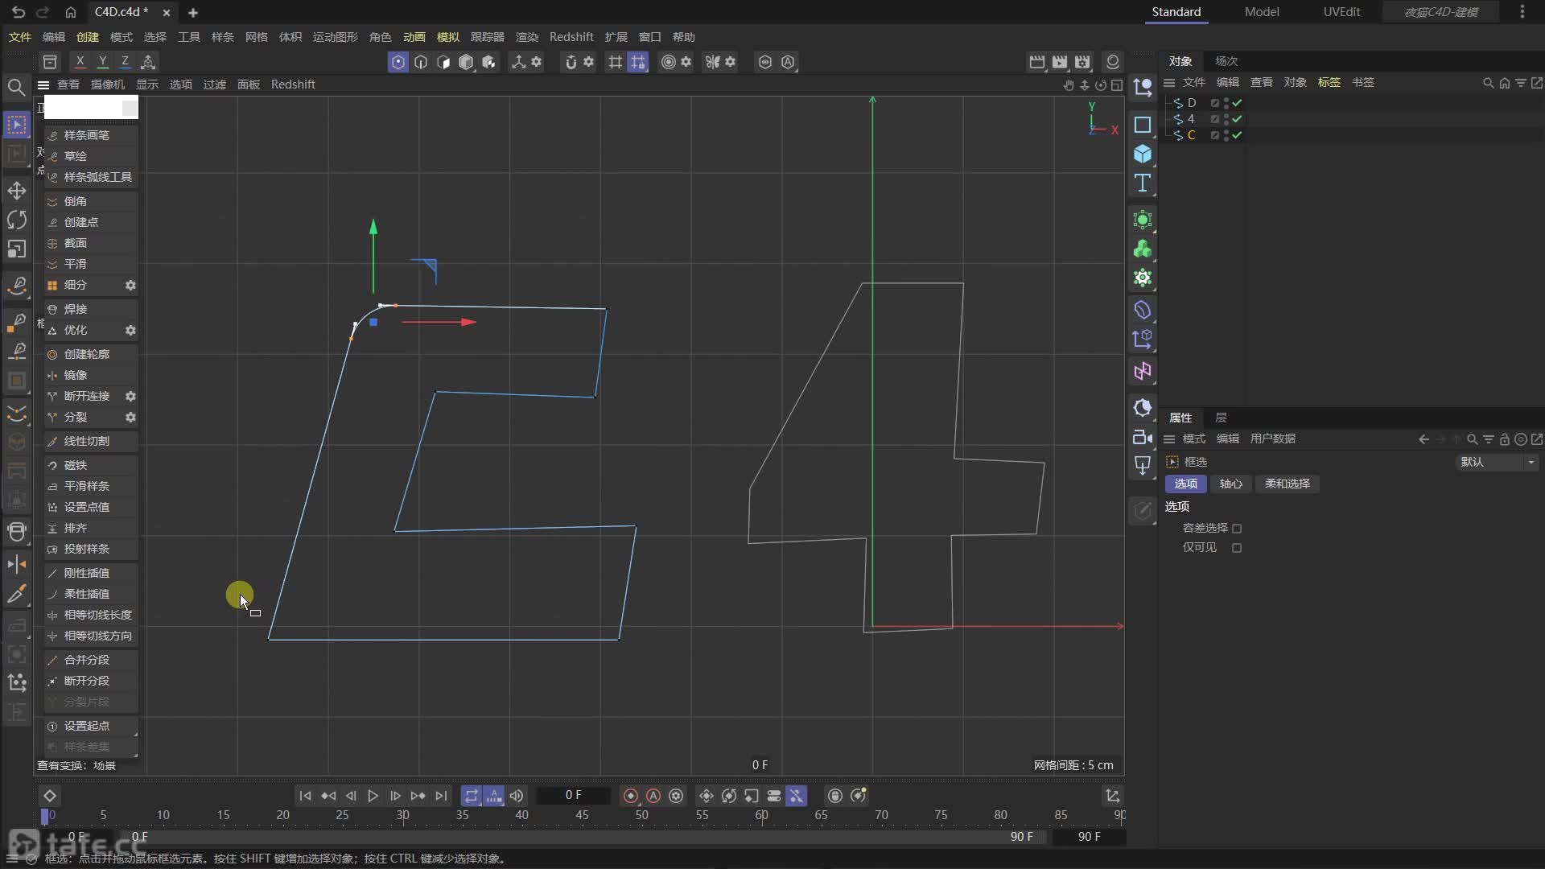Pick the Chamfer (倒角) spline command
Viewport: 1545px width, 869px height.
coord(91,201)
